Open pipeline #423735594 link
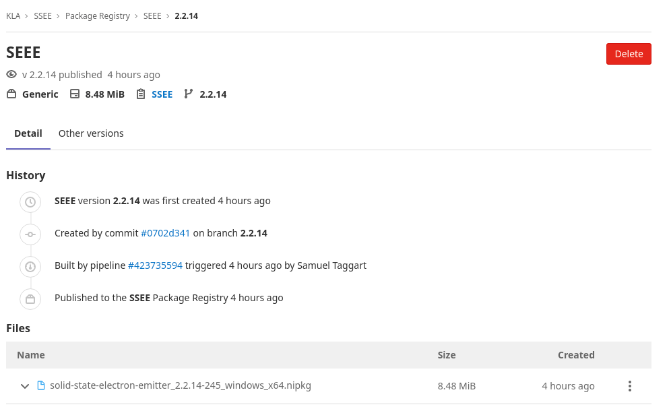Screen dimensions: 669x413 tap(156, 266)
